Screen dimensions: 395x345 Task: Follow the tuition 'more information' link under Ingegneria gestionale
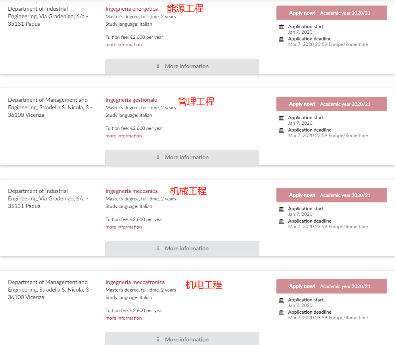[123, 136]
